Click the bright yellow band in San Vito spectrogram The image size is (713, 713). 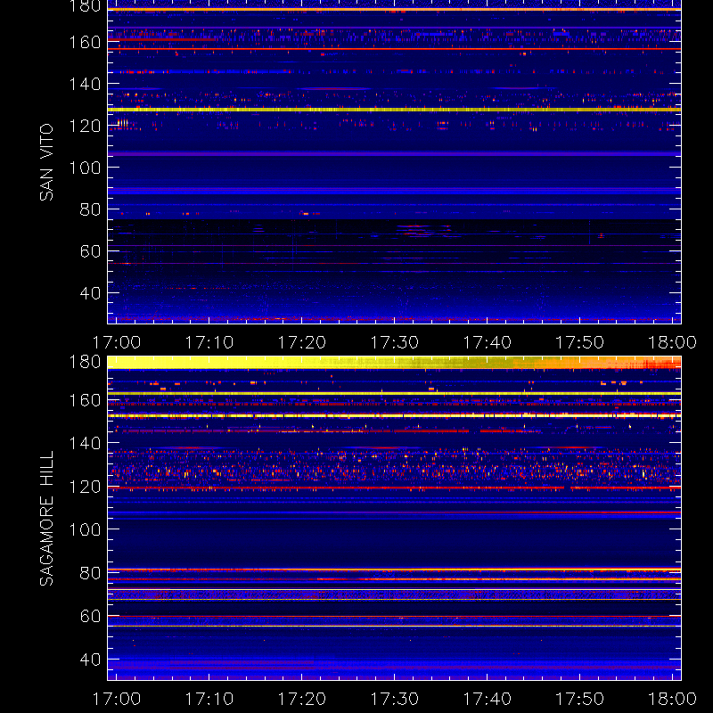[394, 110]
